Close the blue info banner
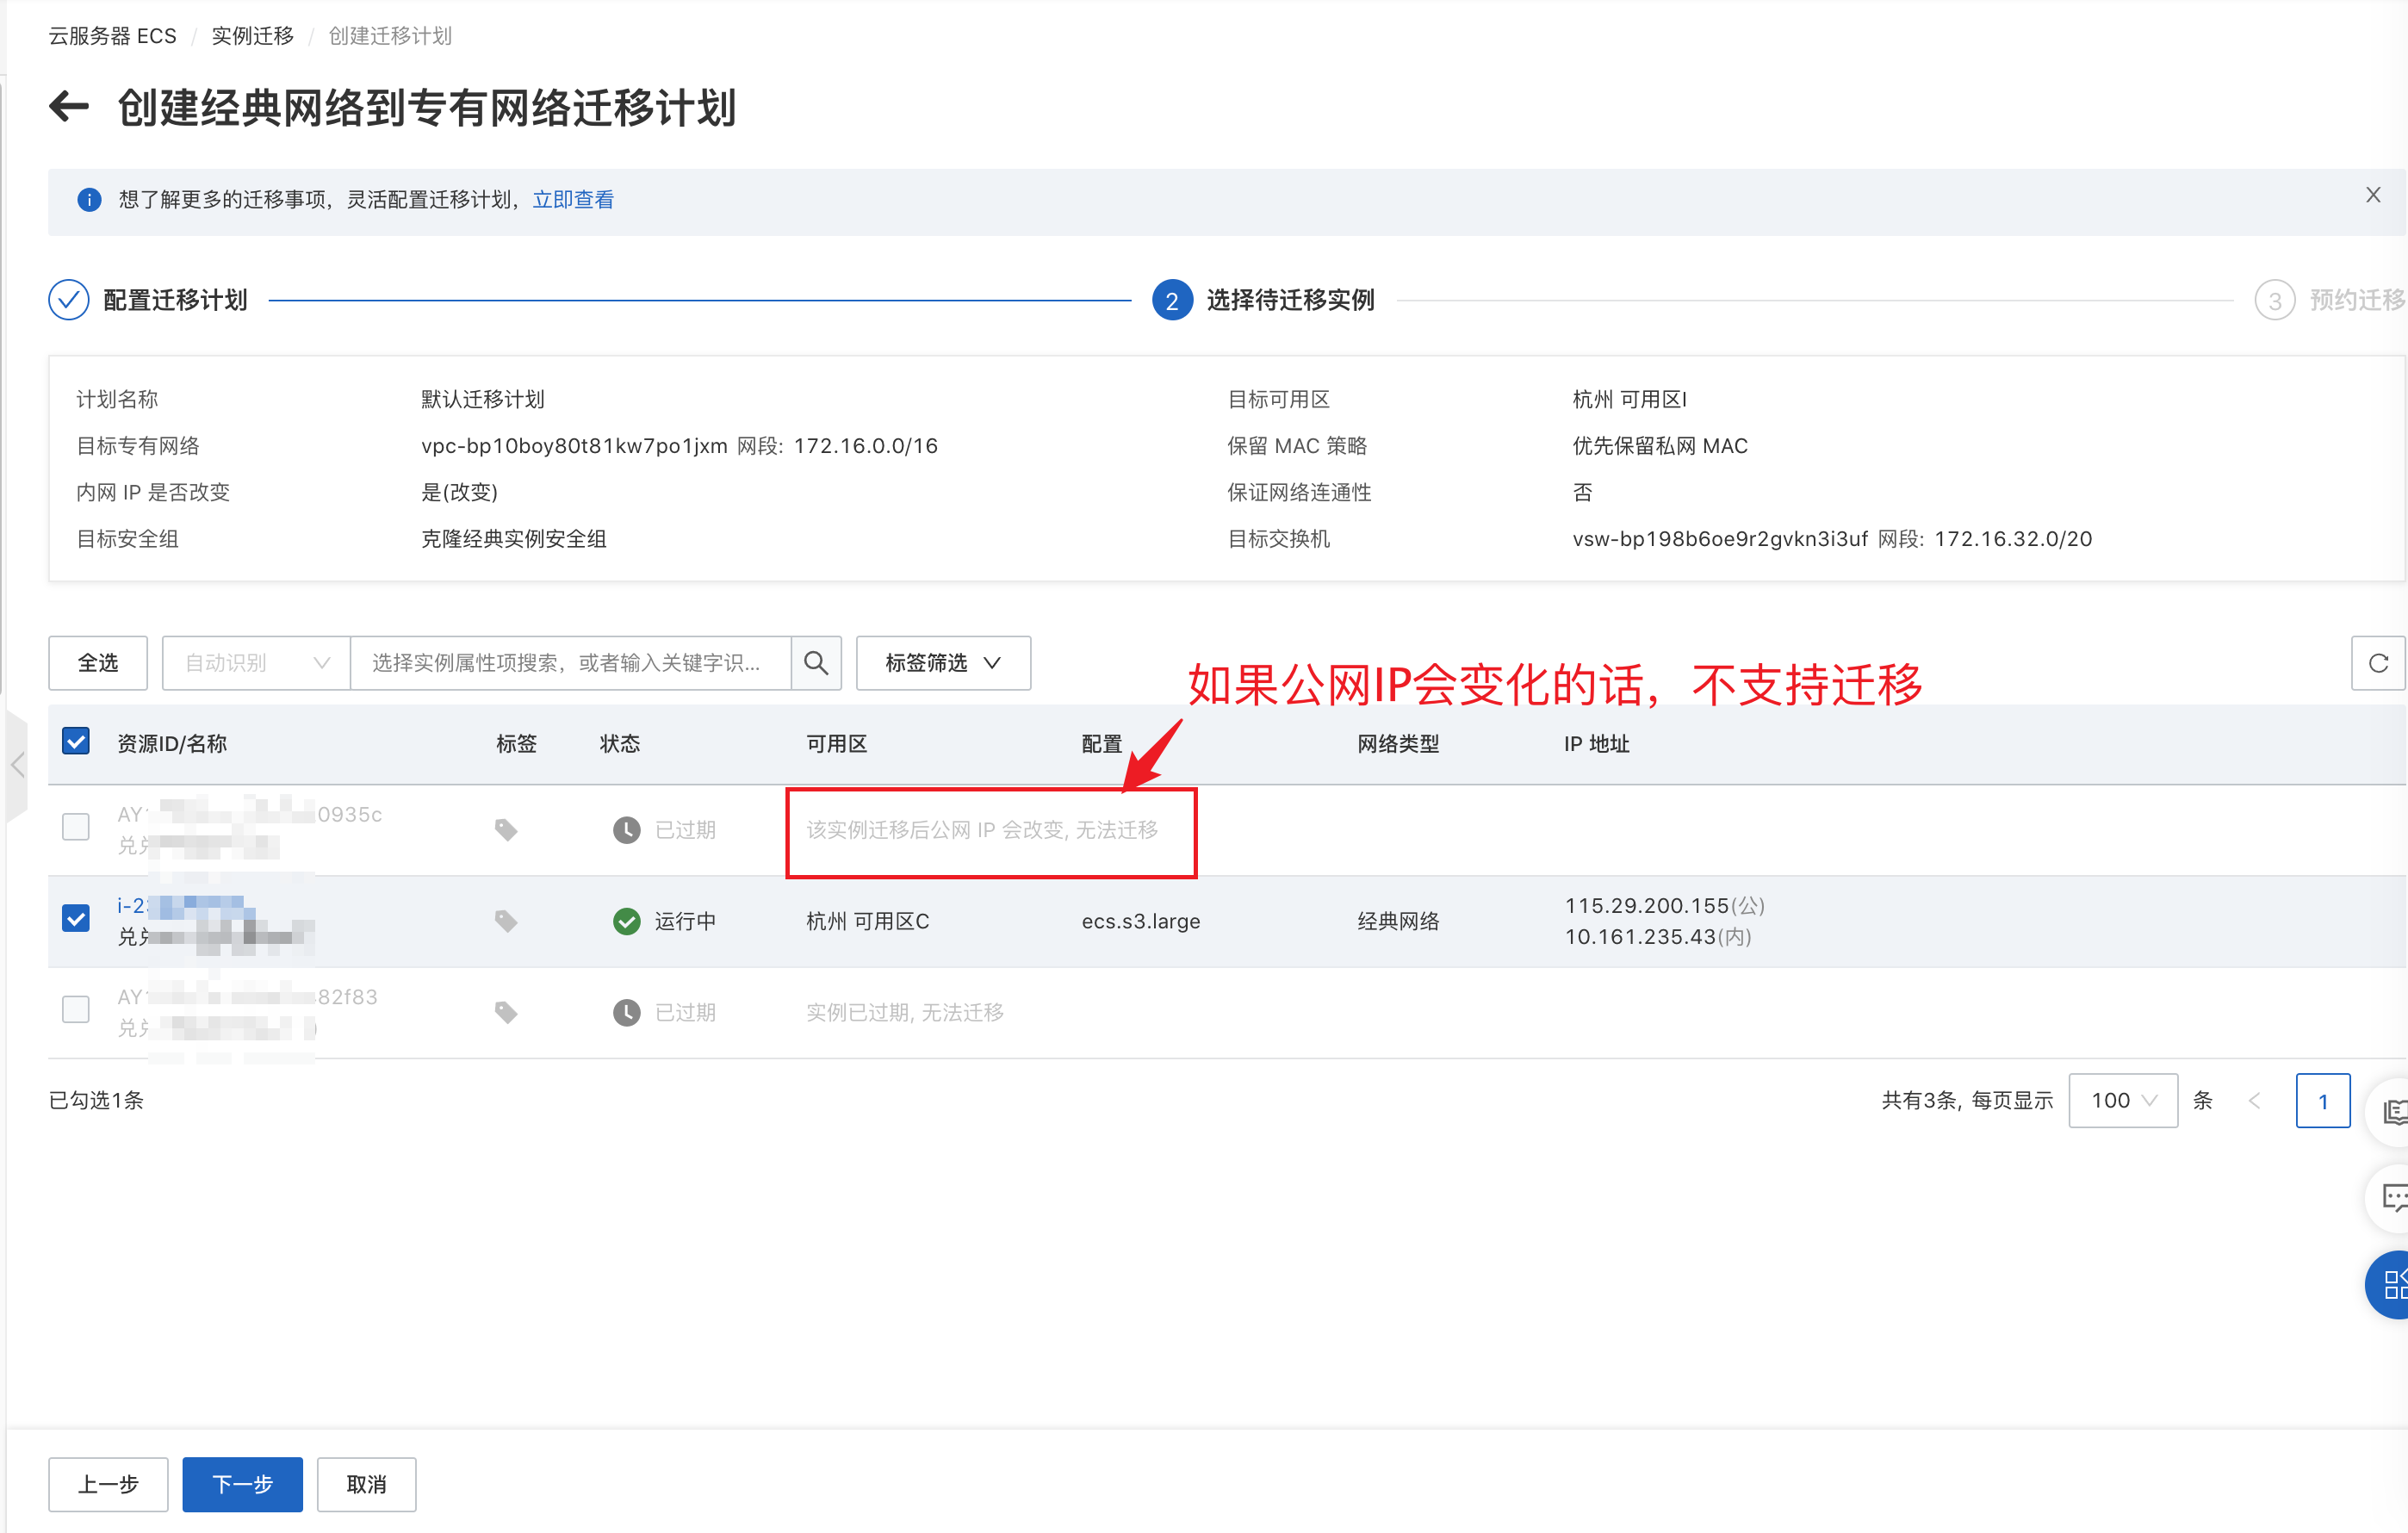The height and width of the screenshot is (1533, 2408). click(2372, 195)
